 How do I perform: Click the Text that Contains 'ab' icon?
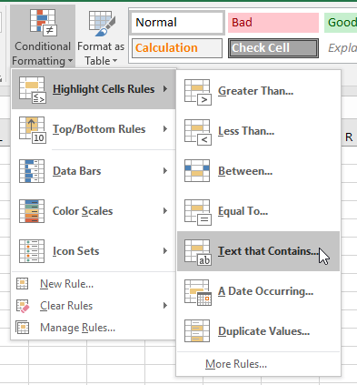[198, 252]
